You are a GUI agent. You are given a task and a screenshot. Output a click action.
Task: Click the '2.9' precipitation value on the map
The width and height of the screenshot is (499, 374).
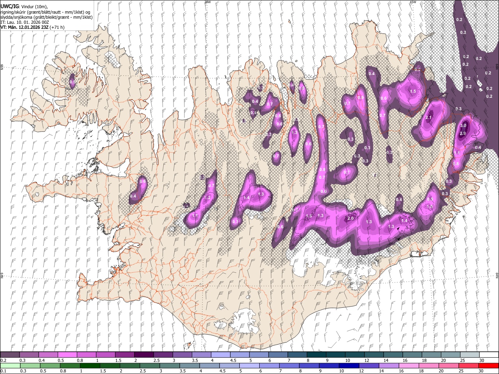(x=463, y=134)
